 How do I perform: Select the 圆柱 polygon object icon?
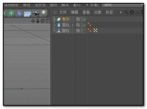click(x=59, y=31)
